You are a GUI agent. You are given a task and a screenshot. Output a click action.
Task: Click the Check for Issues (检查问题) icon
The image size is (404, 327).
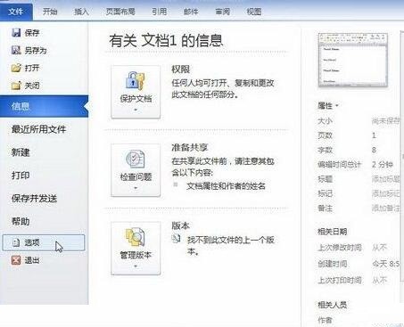tap(136, 159)
